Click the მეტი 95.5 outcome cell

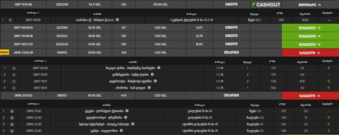(x=255, y=20)
